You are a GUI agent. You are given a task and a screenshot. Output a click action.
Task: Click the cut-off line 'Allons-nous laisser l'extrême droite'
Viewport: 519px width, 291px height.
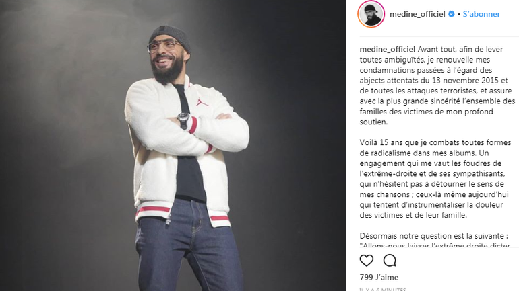pyautogui.click(x=435, y=245)
